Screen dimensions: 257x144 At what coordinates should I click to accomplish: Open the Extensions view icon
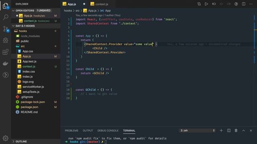(5, 52)
